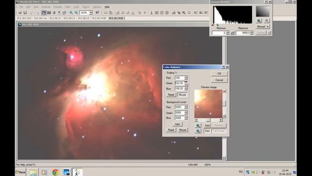Open Google Chrome from the taskbar
312x176 pixels.
pyautogui.click(x=56, y=172)
